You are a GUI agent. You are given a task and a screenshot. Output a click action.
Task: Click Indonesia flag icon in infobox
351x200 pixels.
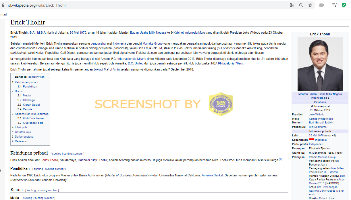coord(312,140)
